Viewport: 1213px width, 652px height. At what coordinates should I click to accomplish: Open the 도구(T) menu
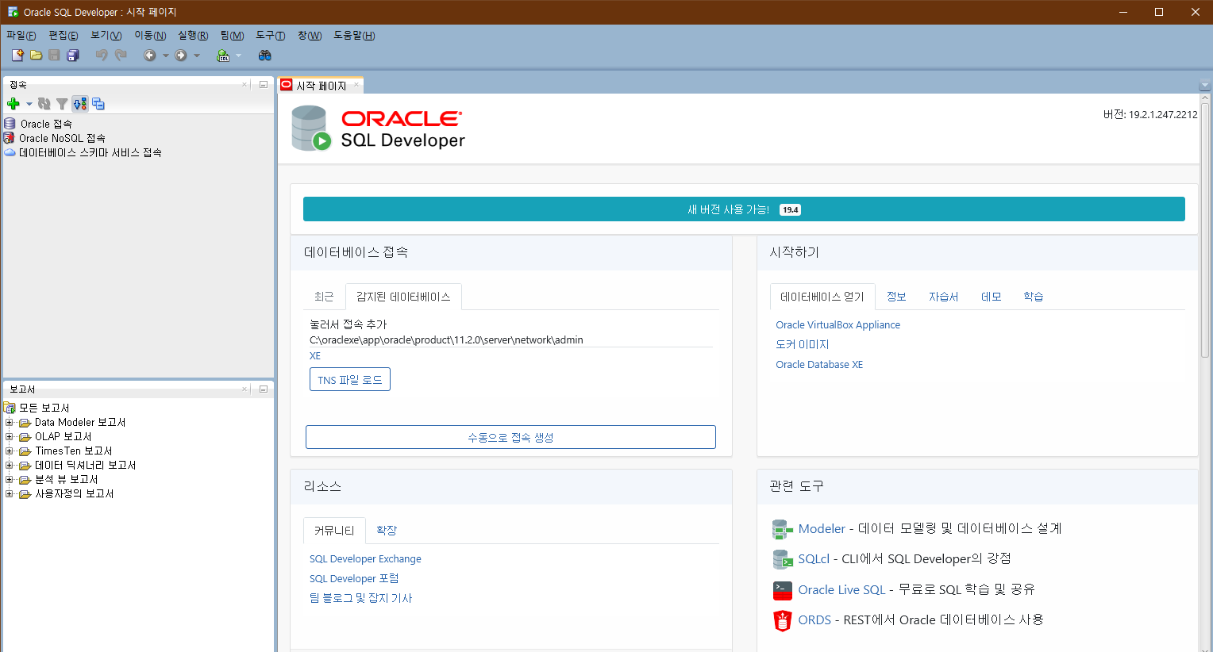271,36
